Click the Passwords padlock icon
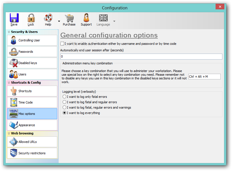 (14, 52)
